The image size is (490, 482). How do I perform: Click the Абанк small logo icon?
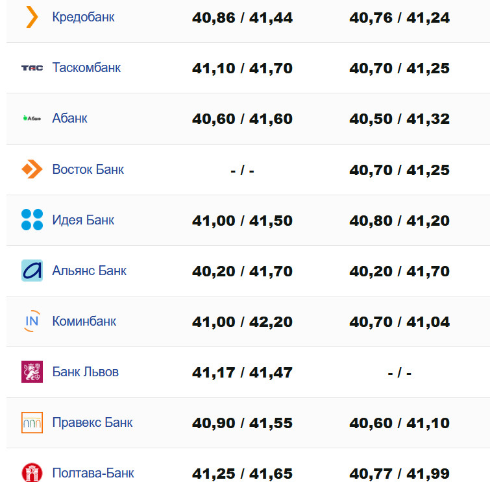click(32, 118)
